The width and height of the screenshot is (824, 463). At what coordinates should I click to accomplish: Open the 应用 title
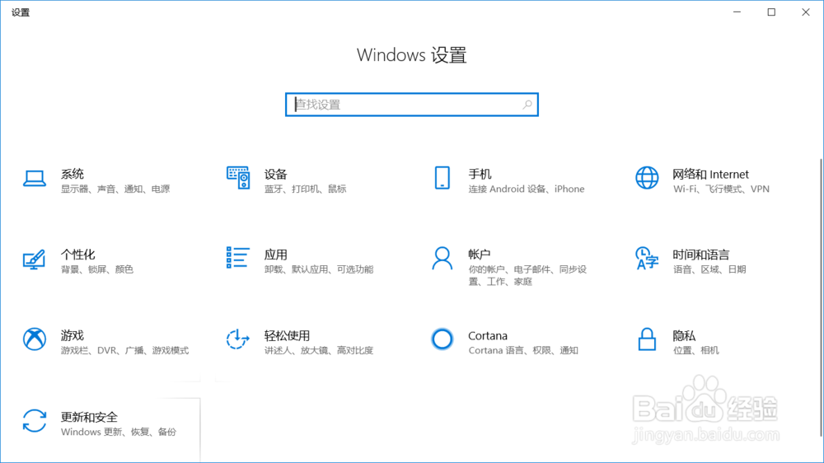pyautogui.click(x=276, y=255)
